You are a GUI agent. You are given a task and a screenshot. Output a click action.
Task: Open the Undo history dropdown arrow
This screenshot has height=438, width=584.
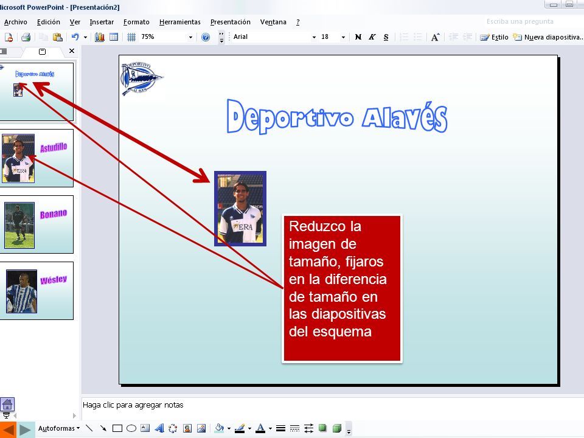(x=85, y=37)
